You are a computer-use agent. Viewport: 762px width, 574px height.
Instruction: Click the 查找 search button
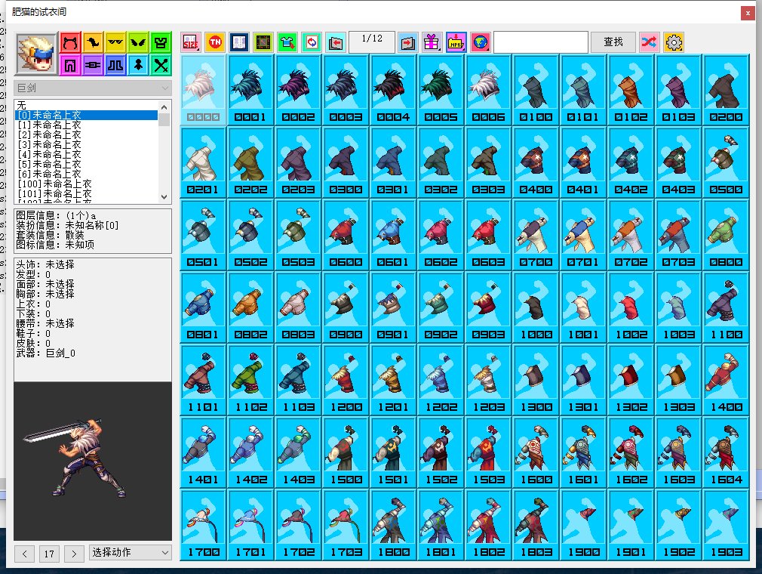pos(613,42)
